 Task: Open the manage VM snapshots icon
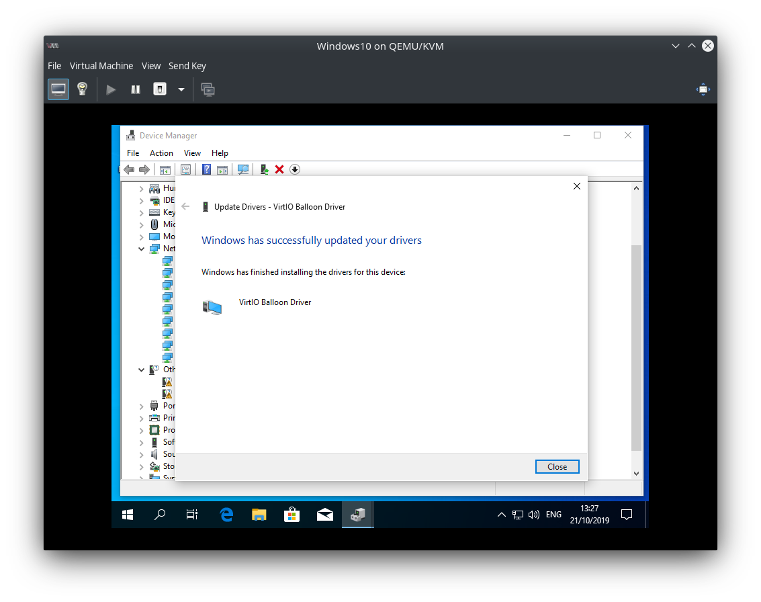[208, 89]
